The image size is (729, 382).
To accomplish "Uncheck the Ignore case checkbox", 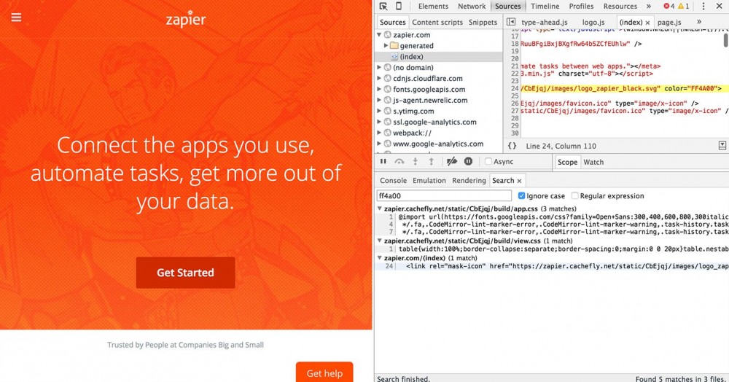I will (x=521, y=195).
